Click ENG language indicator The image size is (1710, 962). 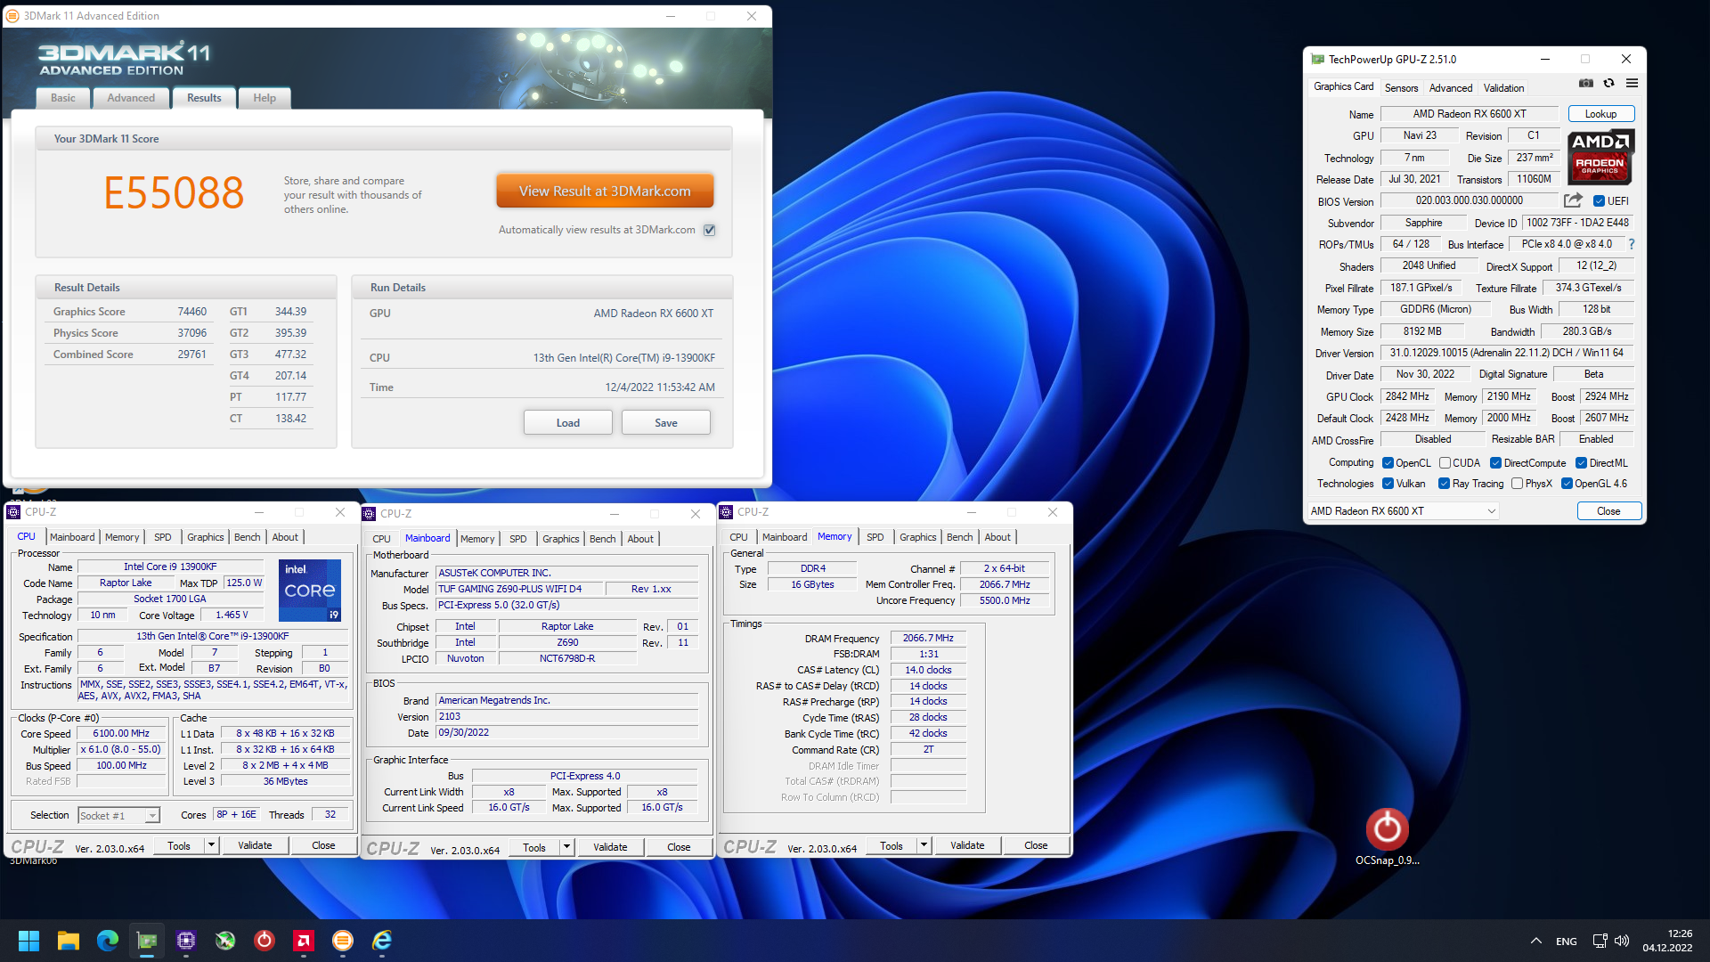pyautogui.click(x=1567, y=941)
